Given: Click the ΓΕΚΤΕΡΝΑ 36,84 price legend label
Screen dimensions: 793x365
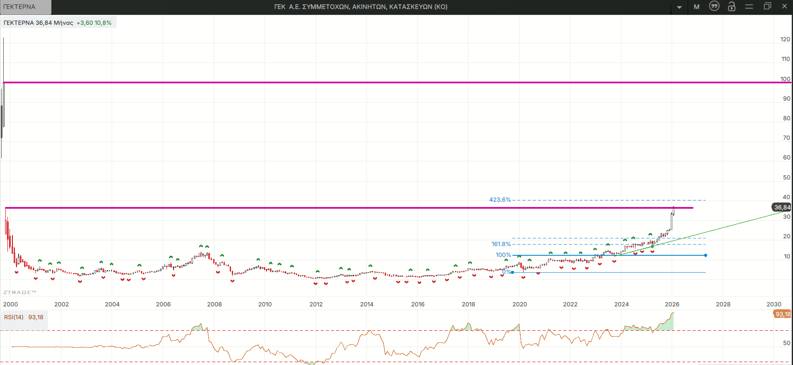Looking at the screenshot, I should [x=38, y=23].
